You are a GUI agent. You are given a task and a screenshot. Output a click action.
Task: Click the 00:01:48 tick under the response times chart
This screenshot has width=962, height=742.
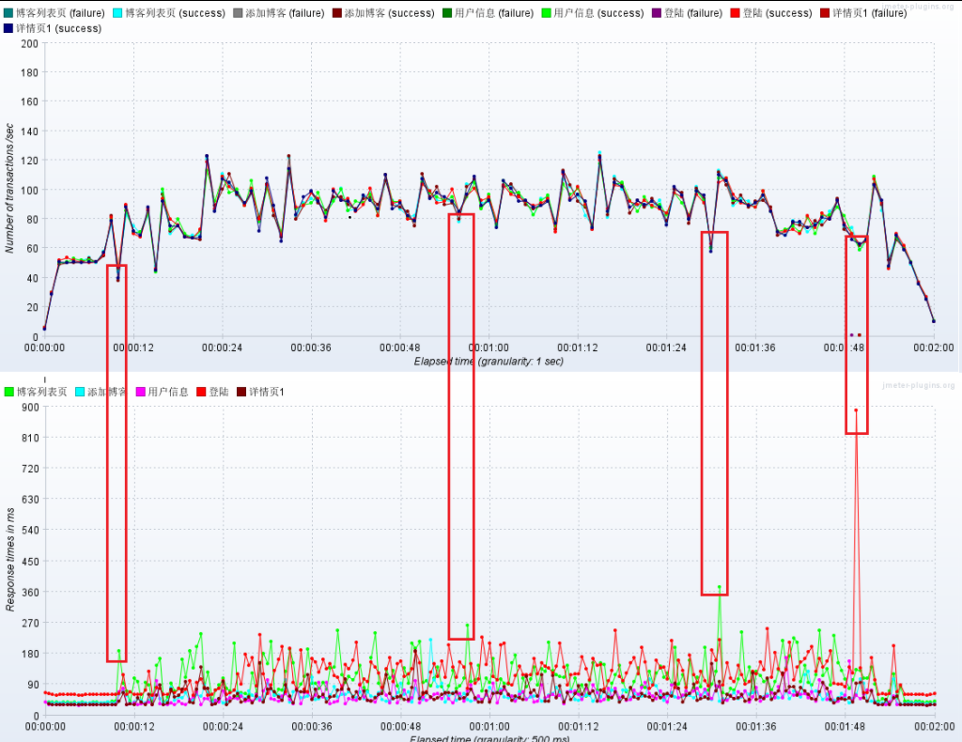pos(845,727)
